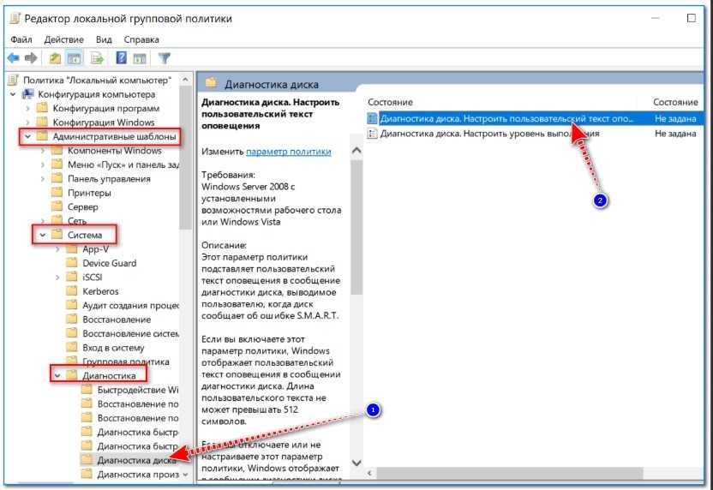Click the 'параметр политики' link

tap(288, 152)
